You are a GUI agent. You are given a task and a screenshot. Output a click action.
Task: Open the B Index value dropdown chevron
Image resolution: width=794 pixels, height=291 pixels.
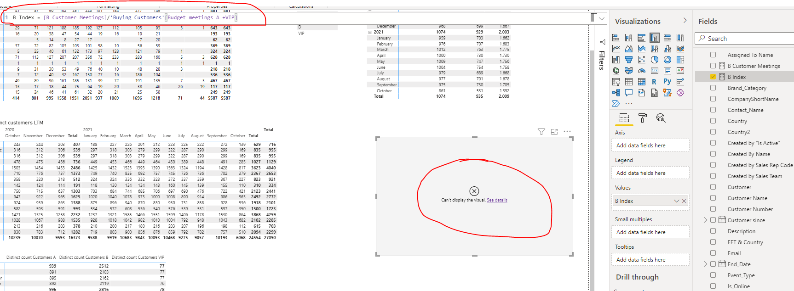click(677, 201)
